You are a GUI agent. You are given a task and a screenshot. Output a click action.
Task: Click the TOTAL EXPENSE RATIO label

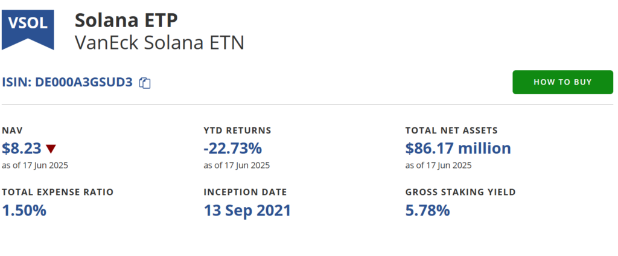[x=57, y=192]
